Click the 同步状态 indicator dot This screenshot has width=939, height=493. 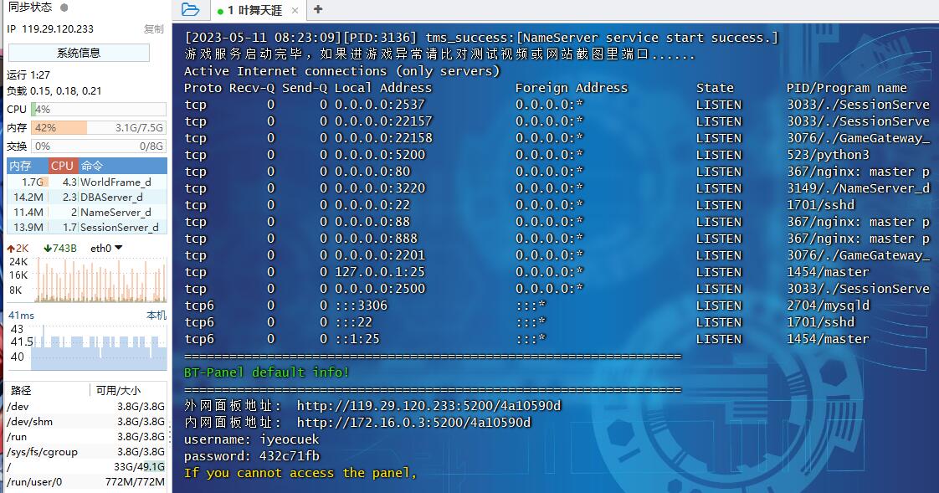click(x=64, y=8)
